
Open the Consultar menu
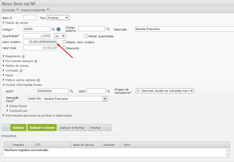pos(10,10)
